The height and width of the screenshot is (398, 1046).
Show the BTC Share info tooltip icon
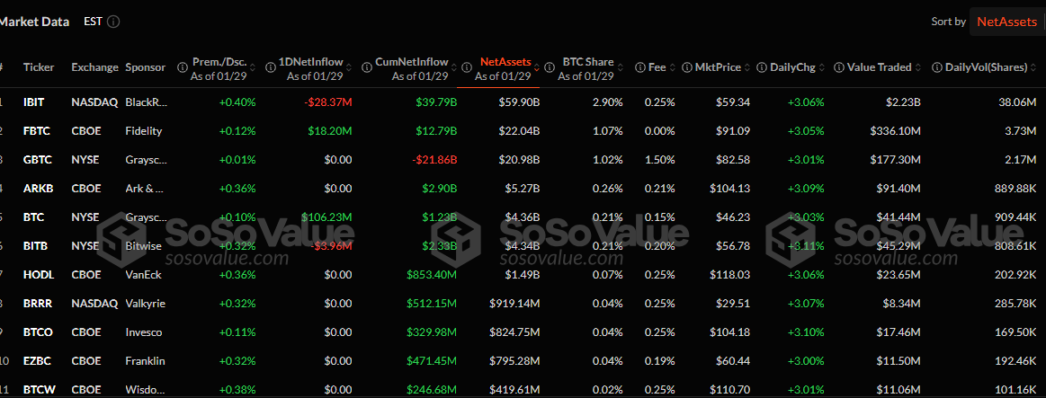tap(550, 67)
